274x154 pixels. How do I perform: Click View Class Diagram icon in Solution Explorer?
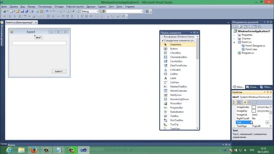[x=259, y=27]
